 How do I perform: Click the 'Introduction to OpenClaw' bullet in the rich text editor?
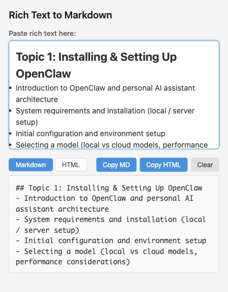pyautogui.click(x=105, y=93)
